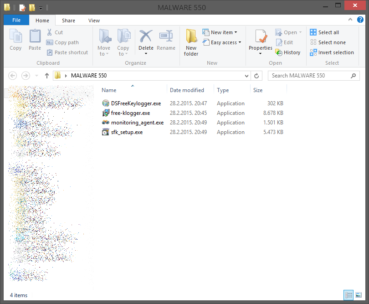
Task: Expand the Open dropdown arrow
Action: pos(300,32)
